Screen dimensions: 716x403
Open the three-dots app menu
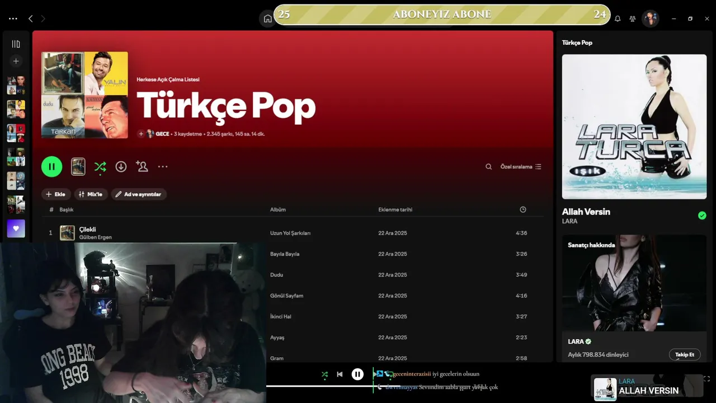(x=13, y=18)
